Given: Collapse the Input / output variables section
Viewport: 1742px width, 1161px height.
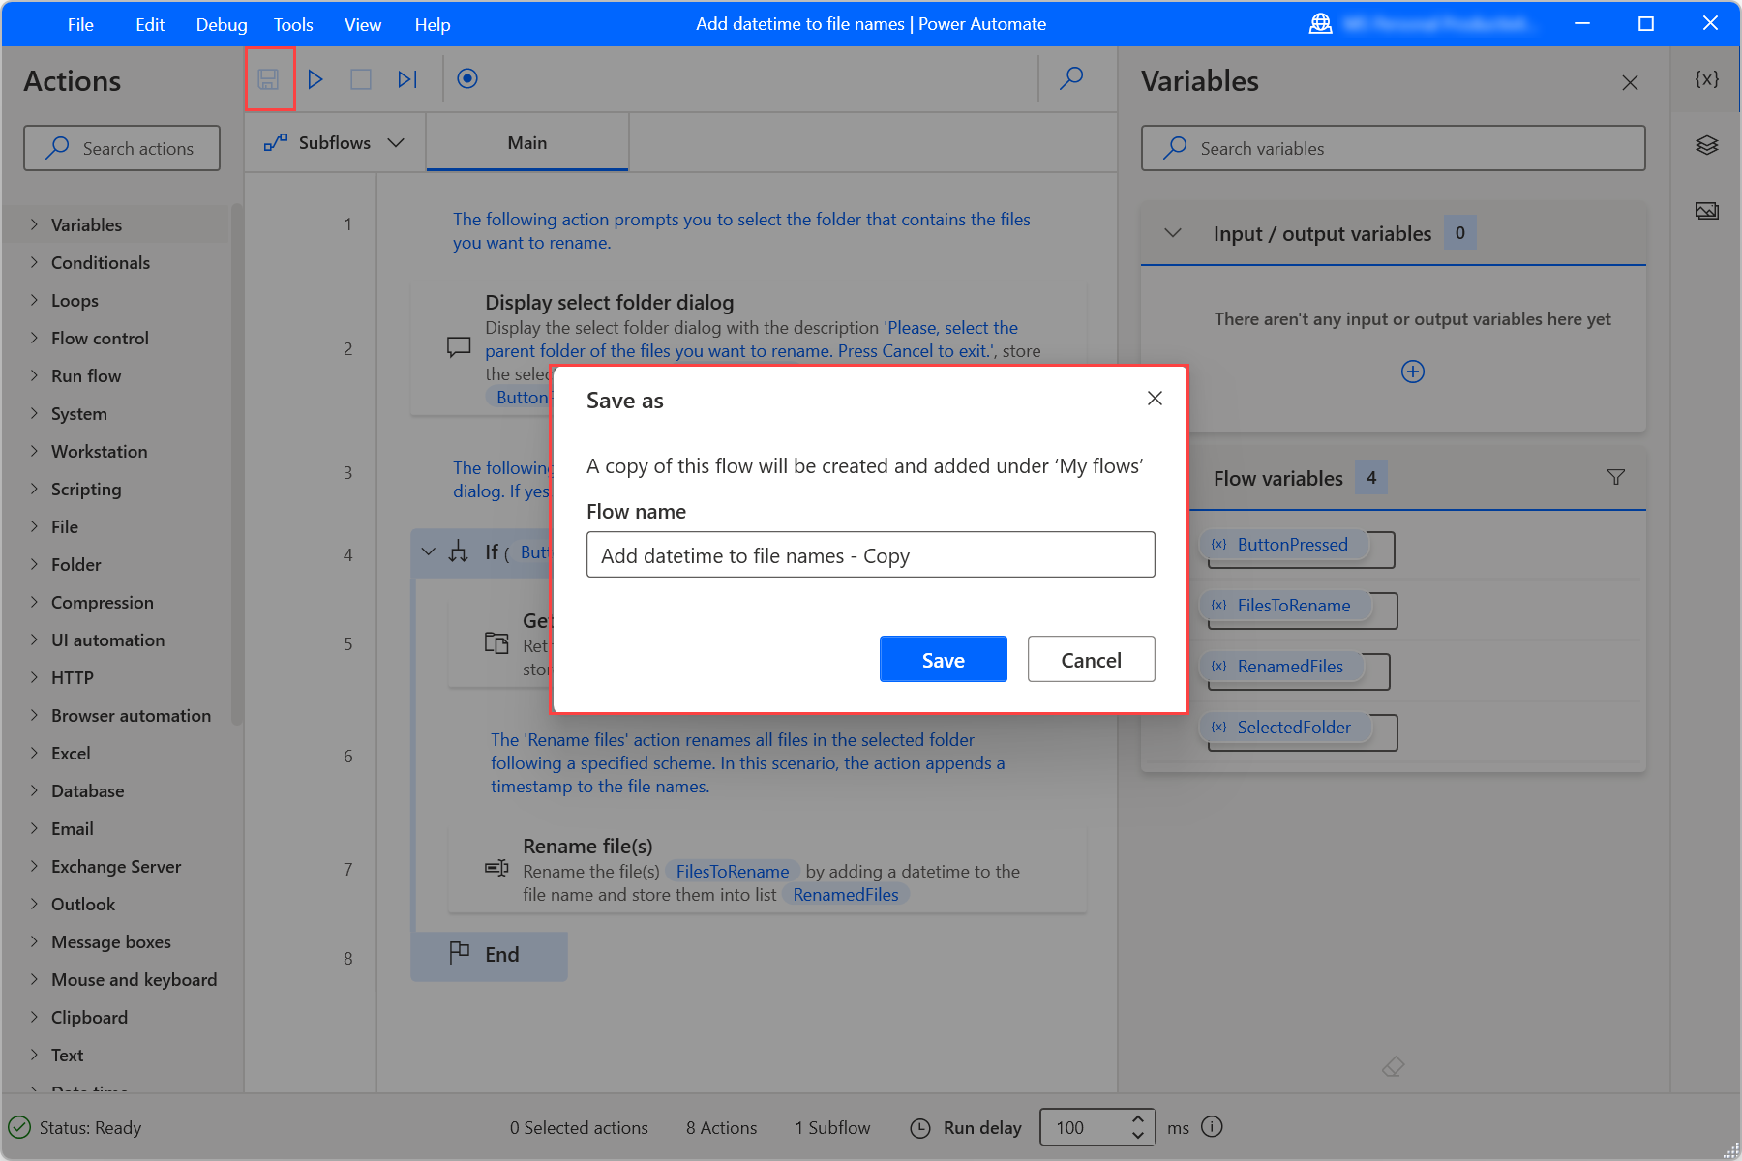Looking at the screenshot, I should click(x=1173, y=233).
